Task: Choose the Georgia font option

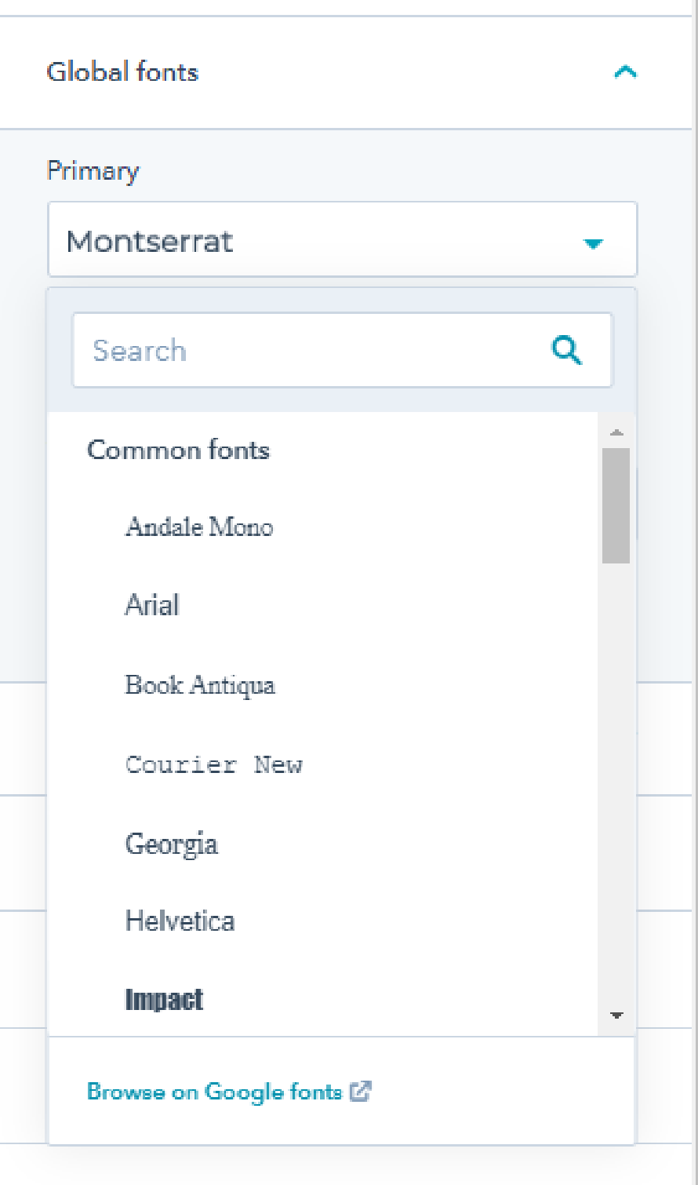Action: [x=171, y=844]
